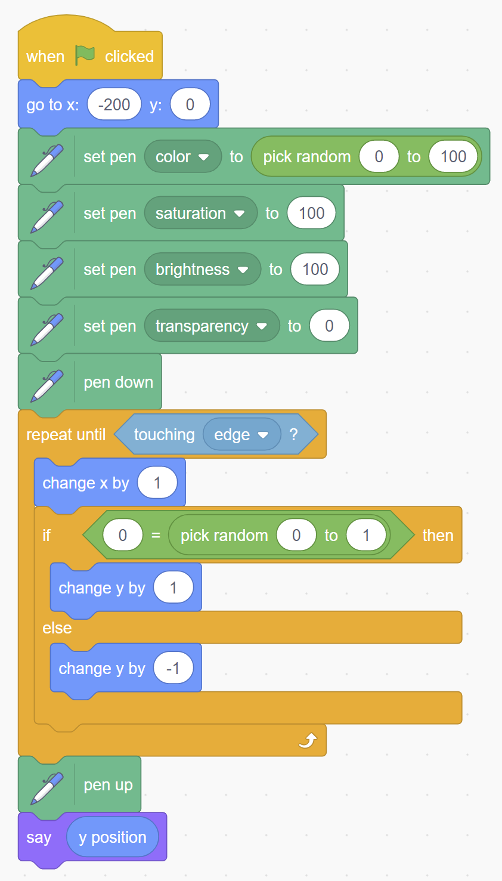
Task: Open the pen color parameter dropdown
Action: [183, 156]
